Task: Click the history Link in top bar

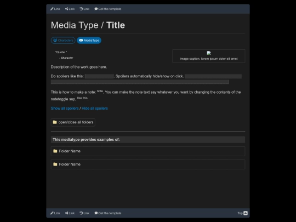Action: click(x=84, y=9)
